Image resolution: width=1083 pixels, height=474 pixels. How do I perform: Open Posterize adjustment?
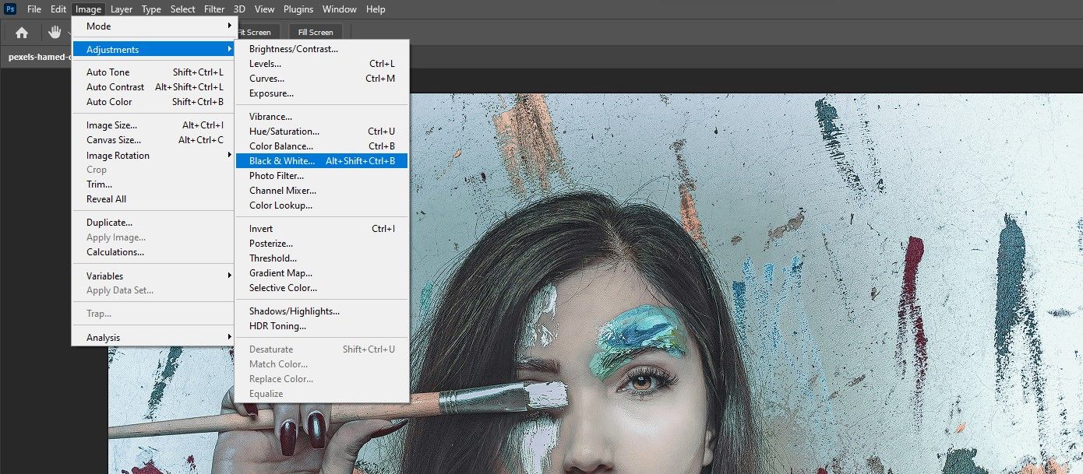(322, 244)
